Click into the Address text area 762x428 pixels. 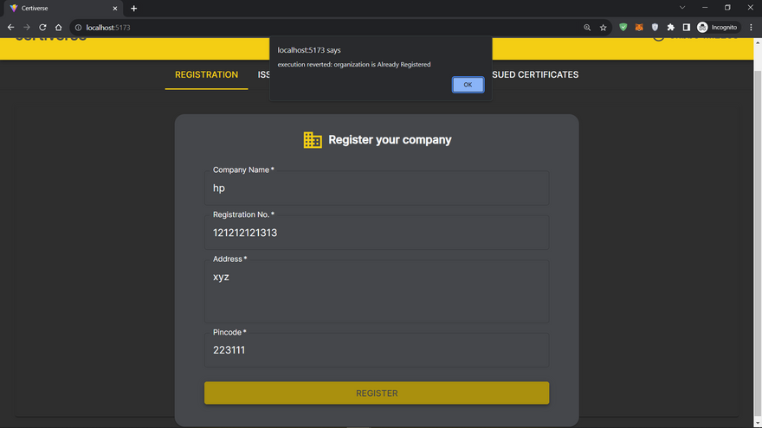coord(377,292)
